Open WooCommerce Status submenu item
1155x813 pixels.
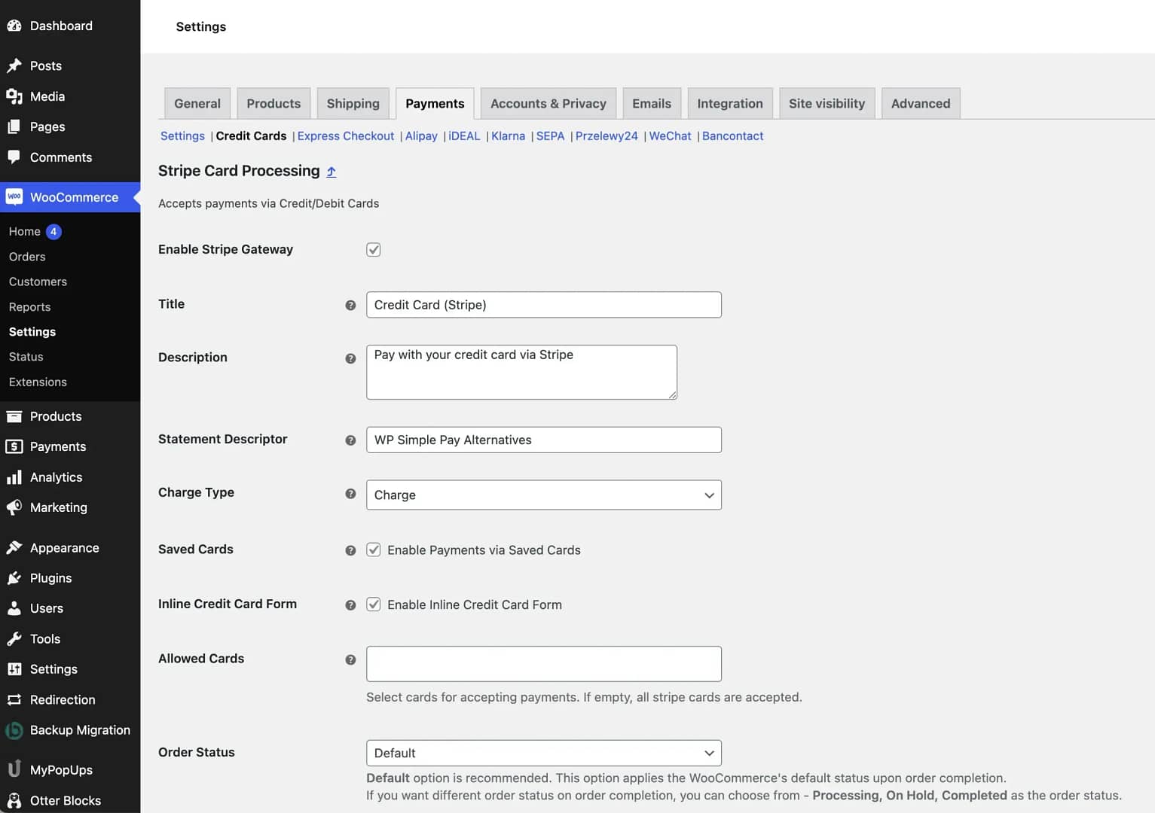point(26,357)
